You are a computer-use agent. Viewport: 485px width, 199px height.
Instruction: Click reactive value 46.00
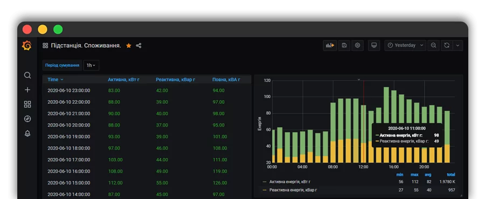[162, 148]
